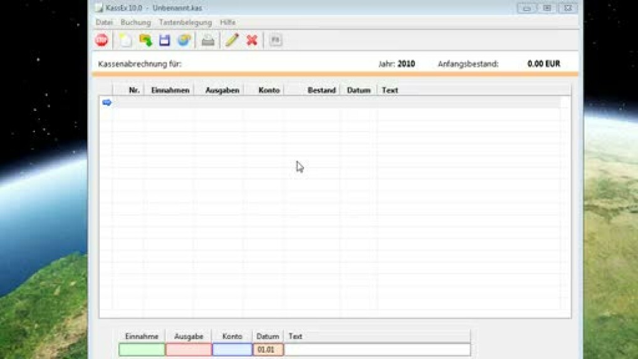Click the globe toolbar icon
Image resolution: width=638 pixels, height=359 pixels.
[x=184, y=40]
